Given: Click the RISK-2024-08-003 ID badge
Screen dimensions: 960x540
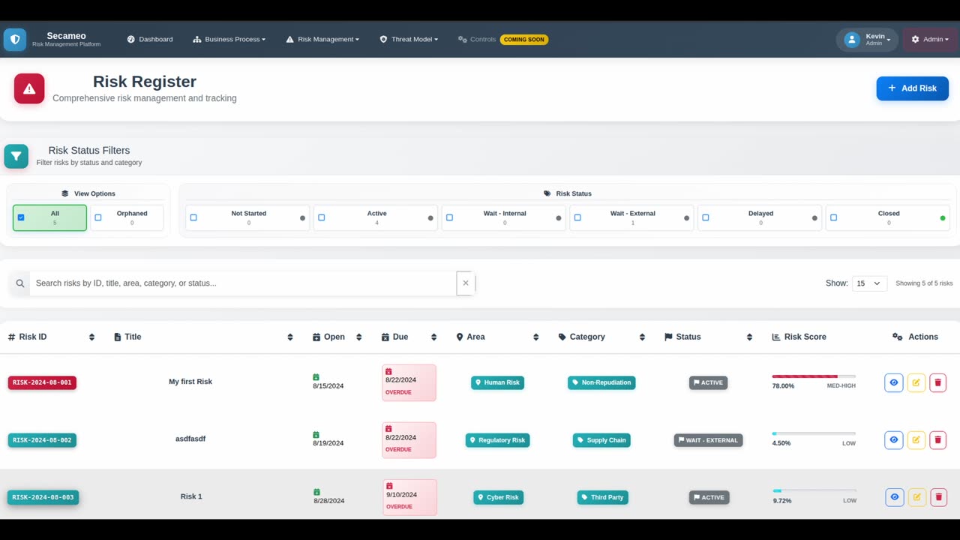Looking at the screenshot, I should tap(43, 497).
